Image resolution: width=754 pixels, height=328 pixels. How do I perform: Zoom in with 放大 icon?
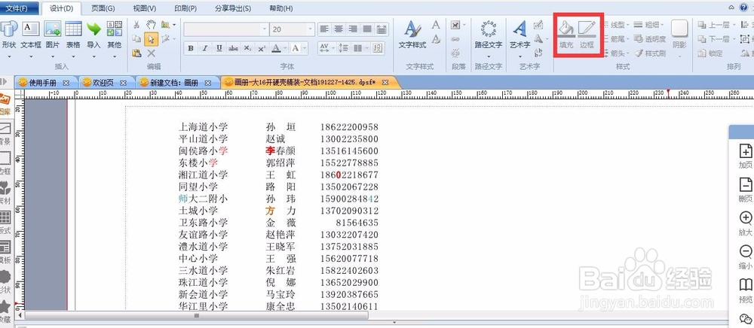tap(746, 218)
